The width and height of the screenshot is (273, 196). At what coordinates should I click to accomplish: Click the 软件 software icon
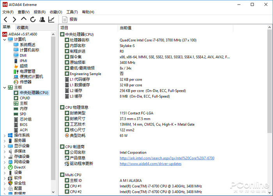10,178
